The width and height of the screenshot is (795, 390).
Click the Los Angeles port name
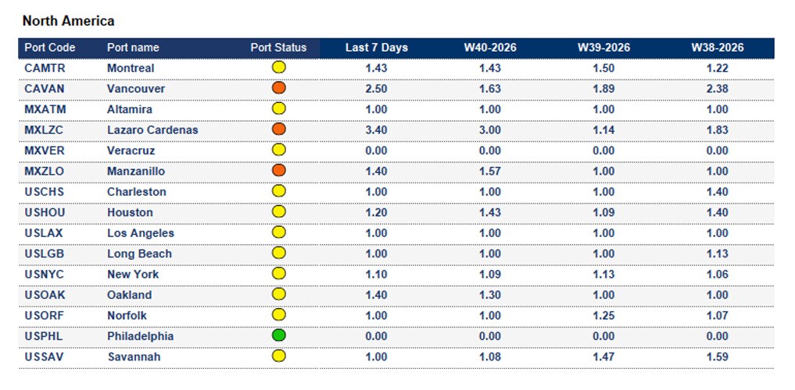tap(141, 233)
